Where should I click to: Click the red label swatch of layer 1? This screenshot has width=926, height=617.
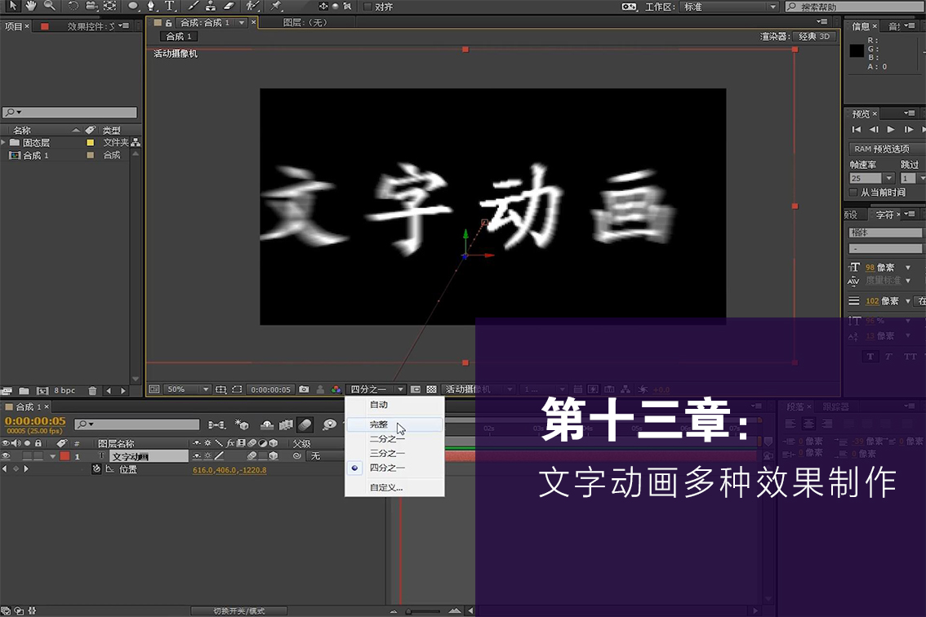click(x=65, y=455)
